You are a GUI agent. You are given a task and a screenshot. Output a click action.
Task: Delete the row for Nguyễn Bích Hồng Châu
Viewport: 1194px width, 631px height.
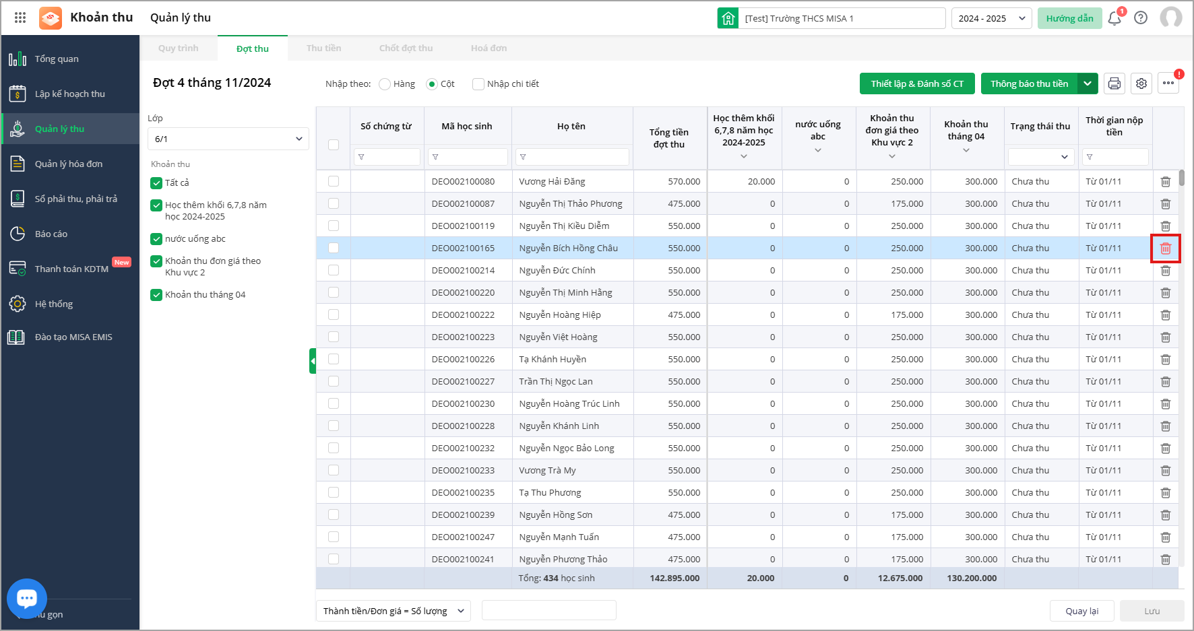(x=1165, y=248)
